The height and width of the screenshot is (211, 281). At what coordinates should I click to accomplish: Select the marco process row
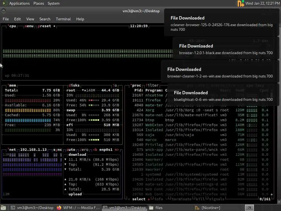coord(200,140)
